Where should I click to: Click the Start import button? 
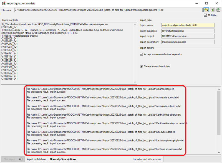pyautogui.click(x=12, y=159)
